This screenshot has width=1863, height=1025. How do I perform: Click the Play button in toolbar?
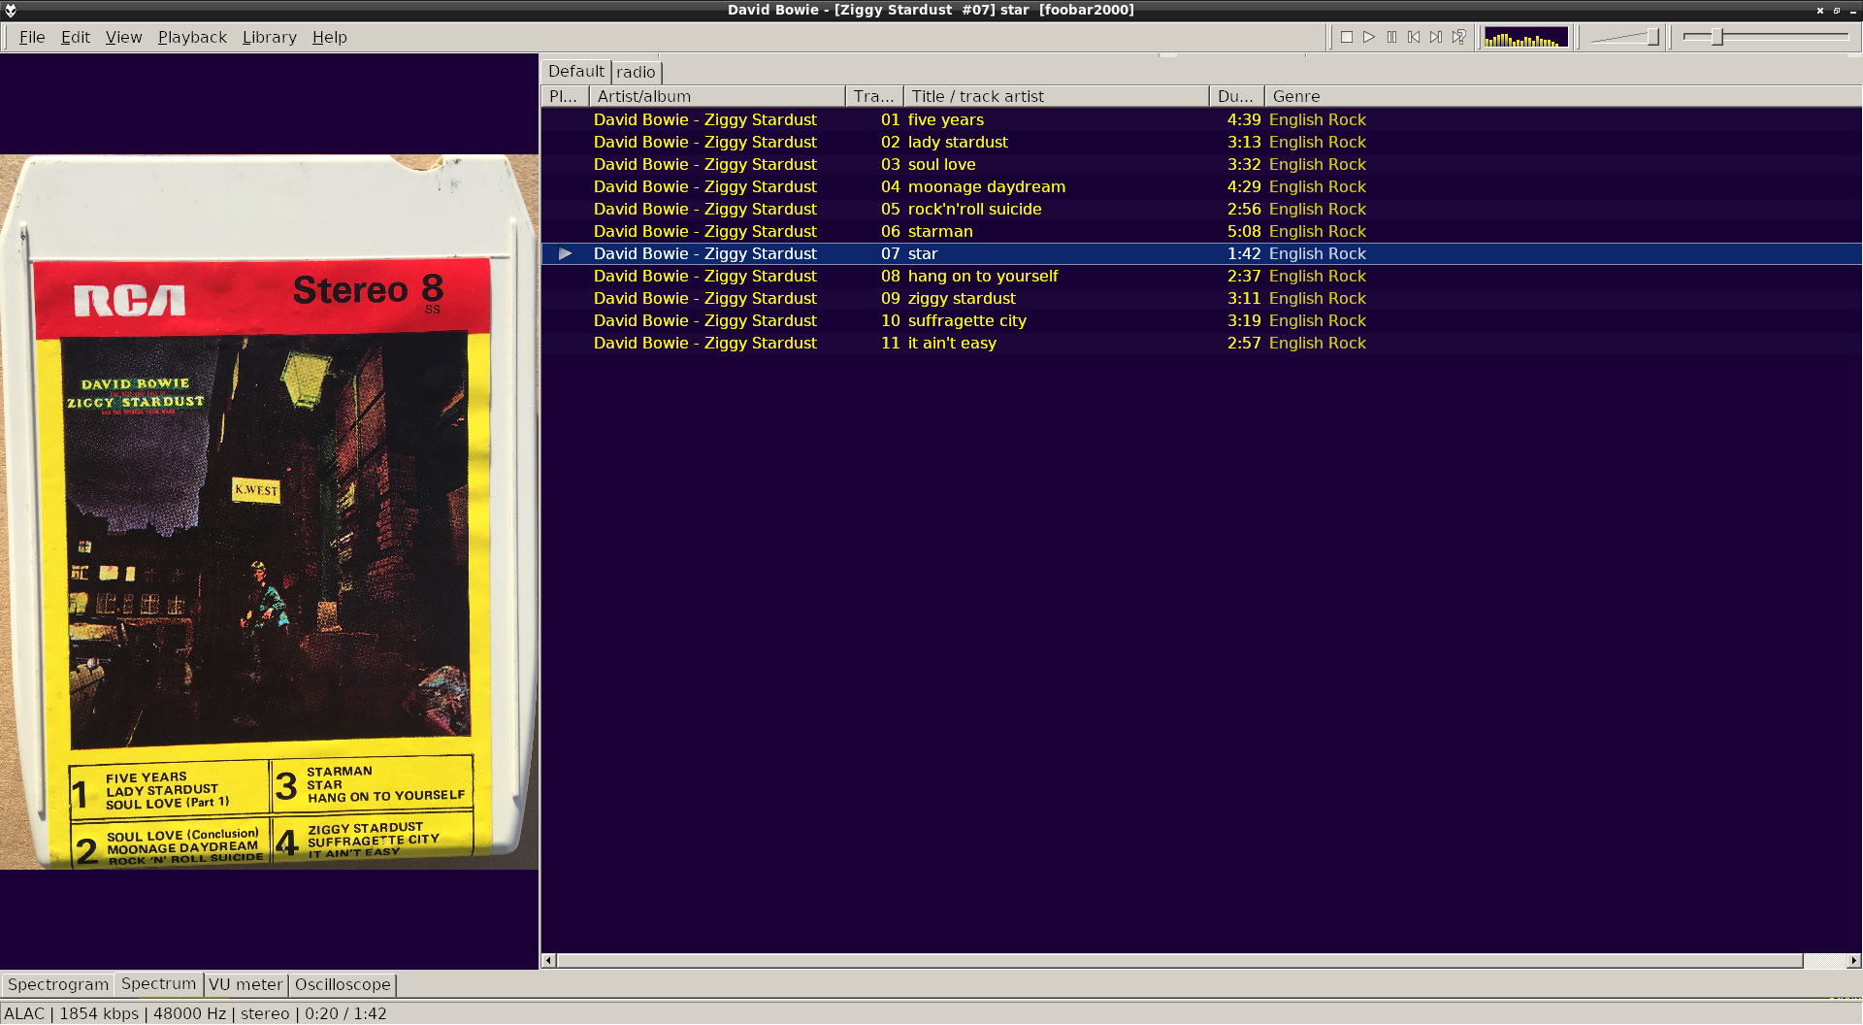pyautogui.click(x=1369, y=37)
